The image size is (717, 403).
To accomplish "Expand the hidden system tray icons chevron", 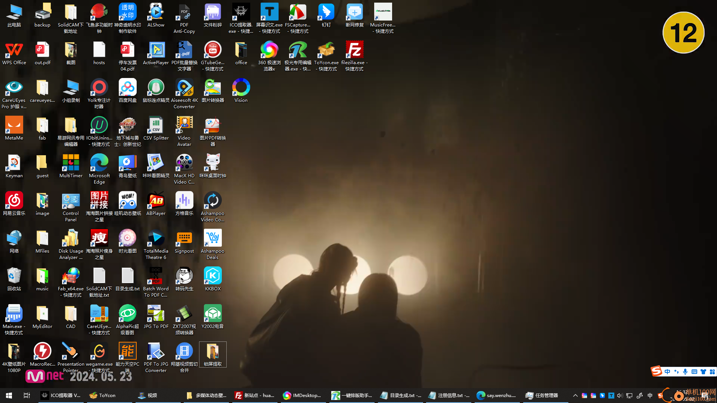I will click(575, 396).
